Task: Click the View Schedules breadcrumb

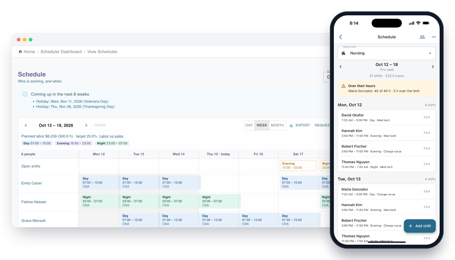Action: [x=102, y=52]
